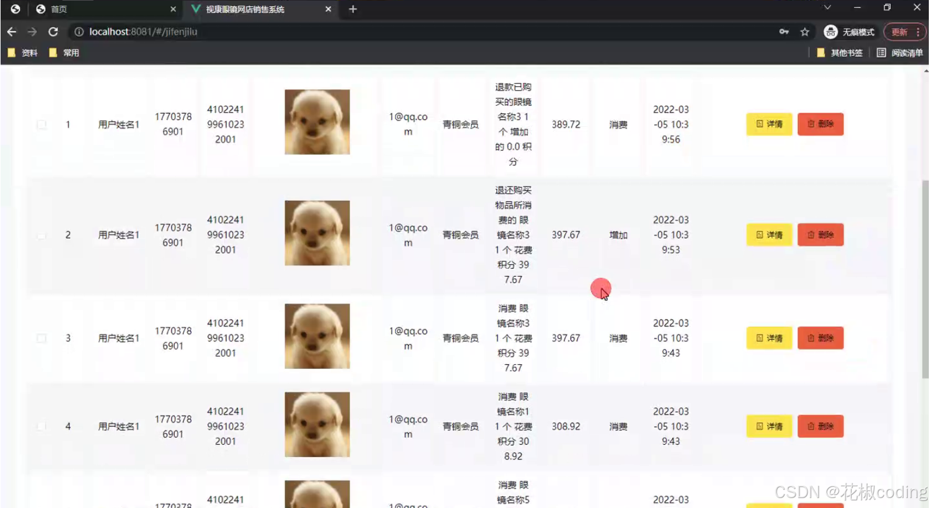The image size is (930, 508).
Task: View site information icon in address bar
Action: [x=79, y=32]
